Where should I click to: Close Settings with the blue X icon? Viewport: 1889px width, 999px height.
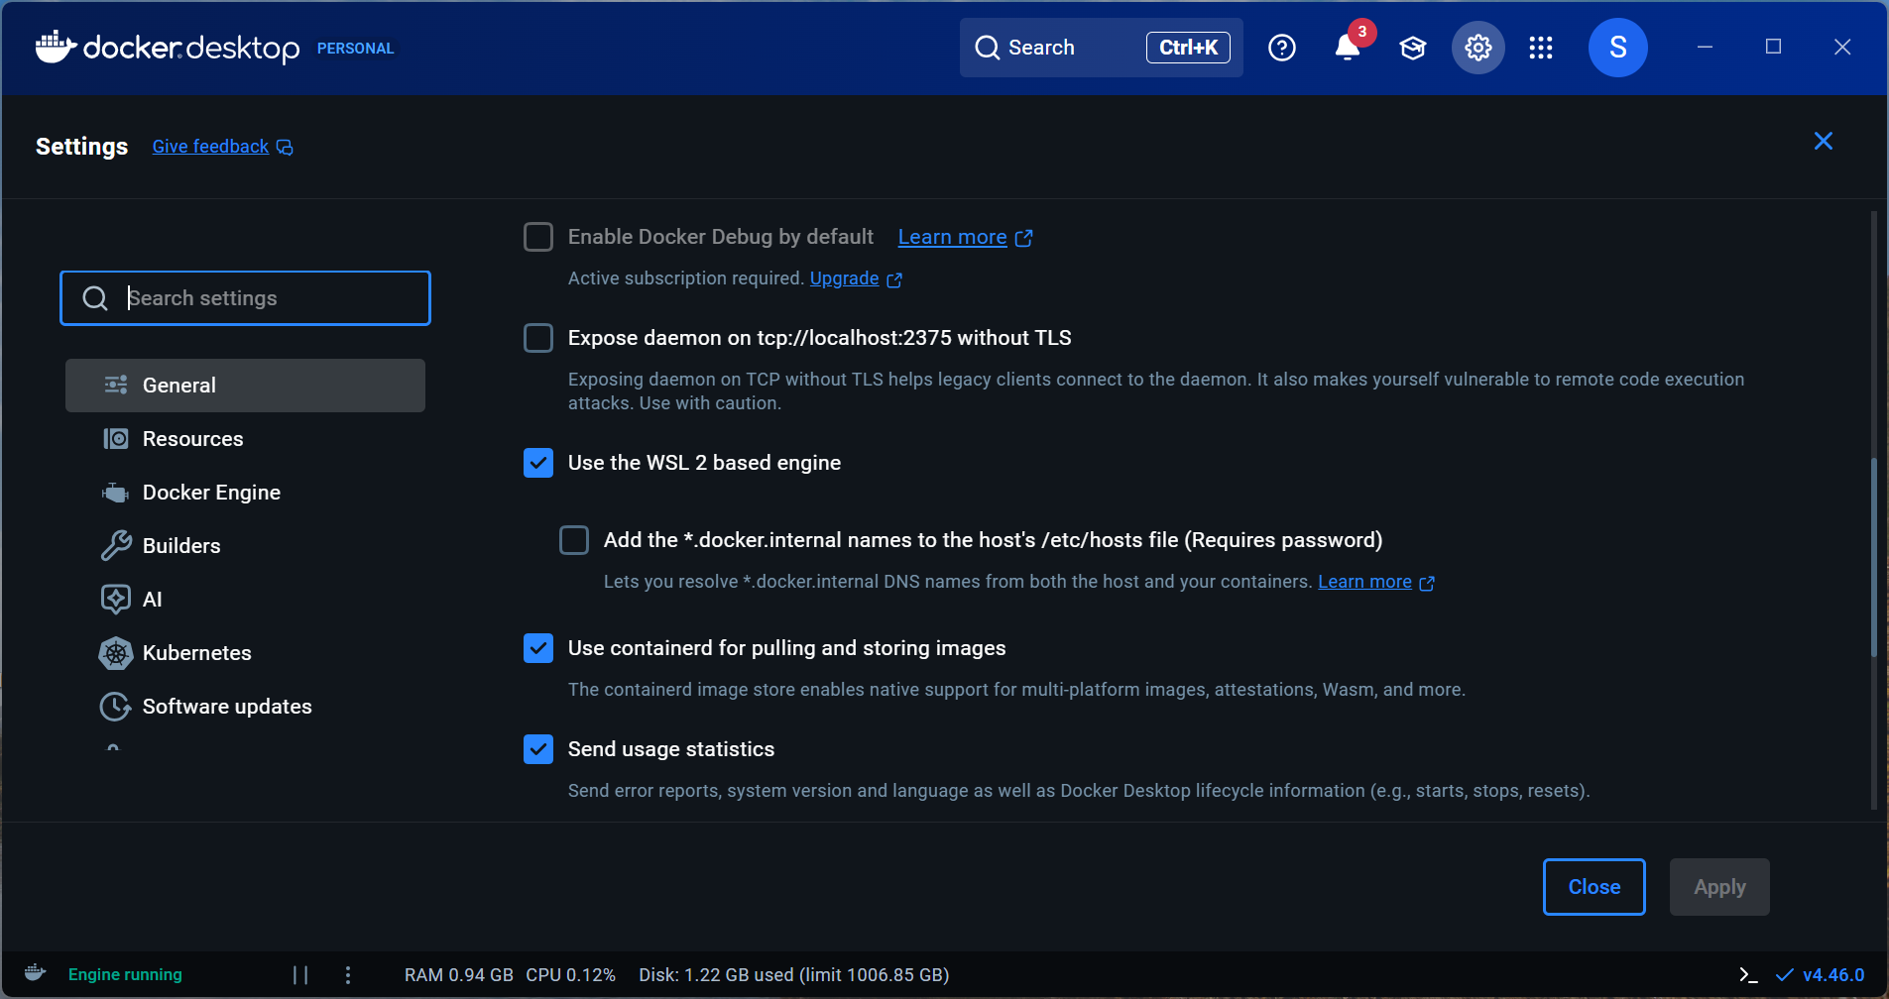coord(1823,141)
